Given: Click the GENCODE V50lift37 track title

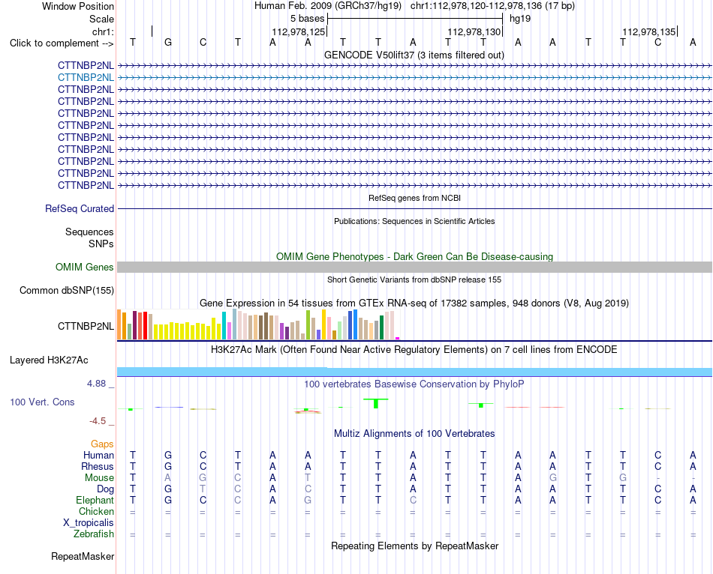Looking at the screenshot, I should point(414,55).
